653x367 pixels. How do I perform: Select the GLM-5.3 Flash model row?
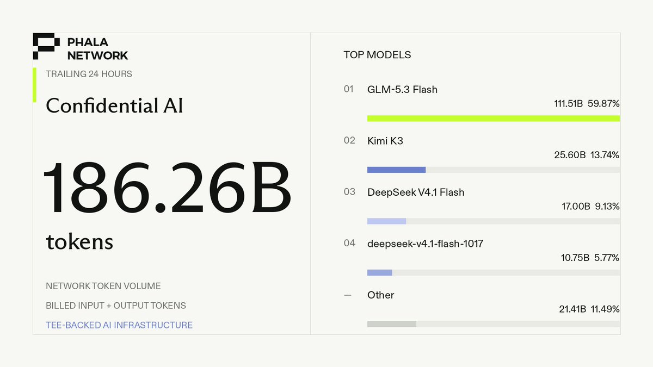click(x=482, y=102)
